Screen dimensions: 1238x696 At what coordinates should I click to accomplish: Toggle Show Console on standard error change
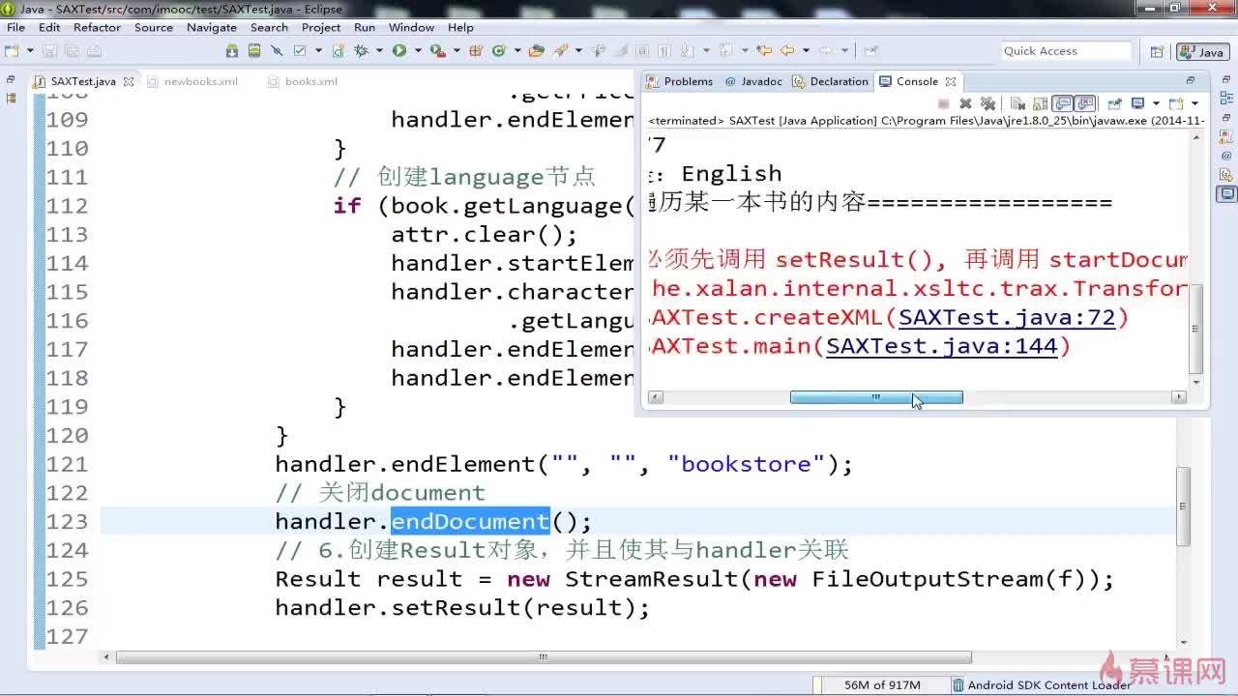coord(1085,103)
